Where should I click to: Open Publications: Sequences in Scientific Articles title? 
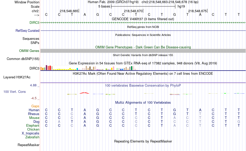(143, 35)
